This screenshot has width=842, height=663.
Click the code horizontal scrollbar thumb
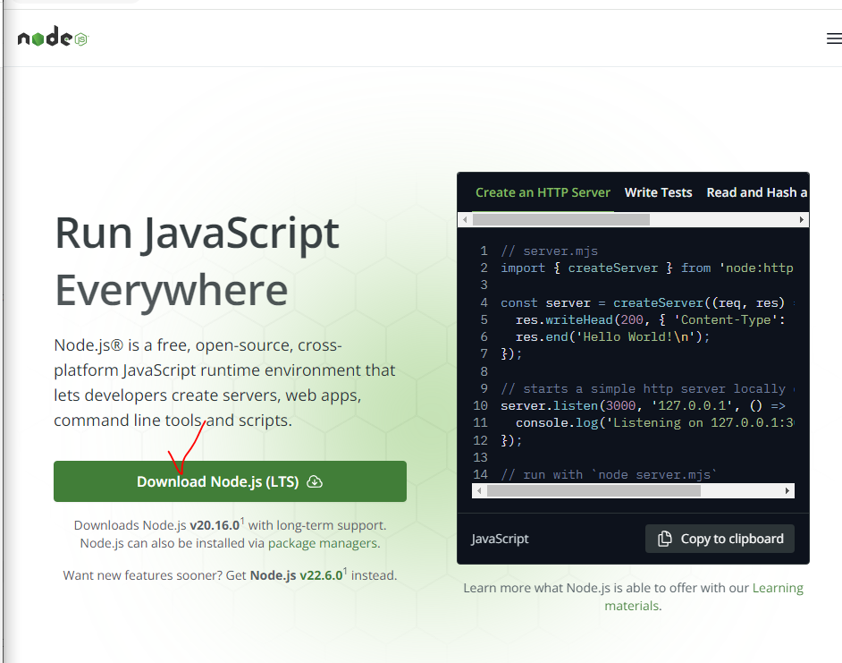point(594,490)
